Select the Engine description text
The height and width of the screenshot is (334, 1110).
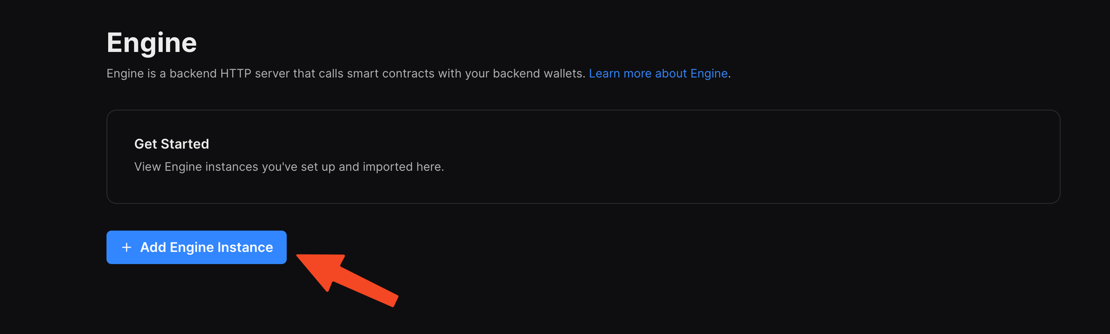[344, 73]
